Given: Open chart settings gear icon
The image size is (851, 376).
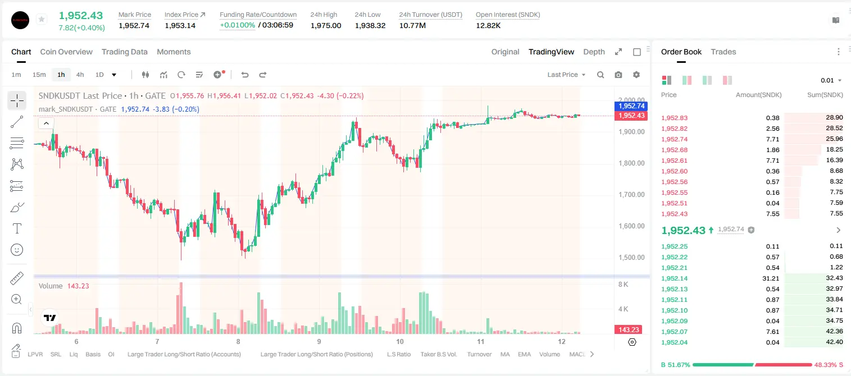Looking at the screenshot, I should click(x=636, y=75).
